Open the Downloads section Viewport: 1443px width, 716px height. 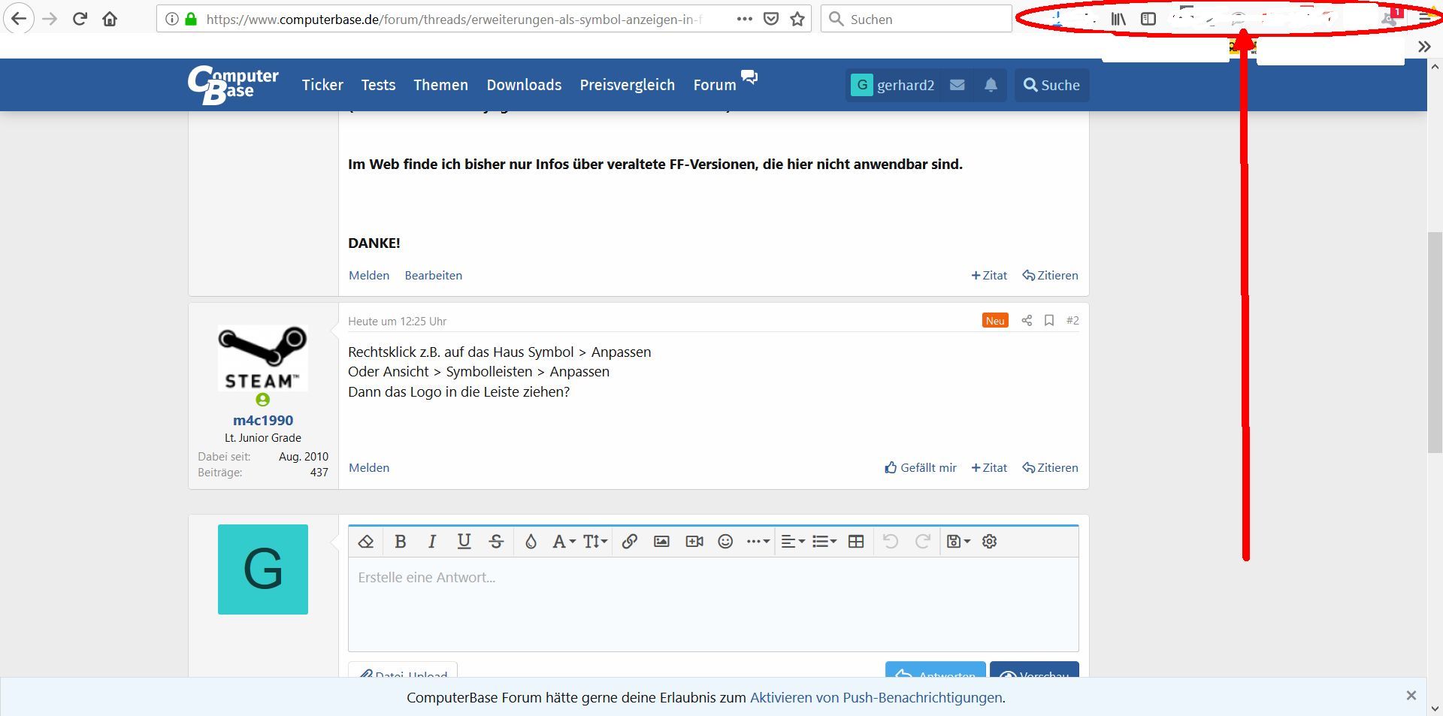pyautogui.click(x=524, y=85)
